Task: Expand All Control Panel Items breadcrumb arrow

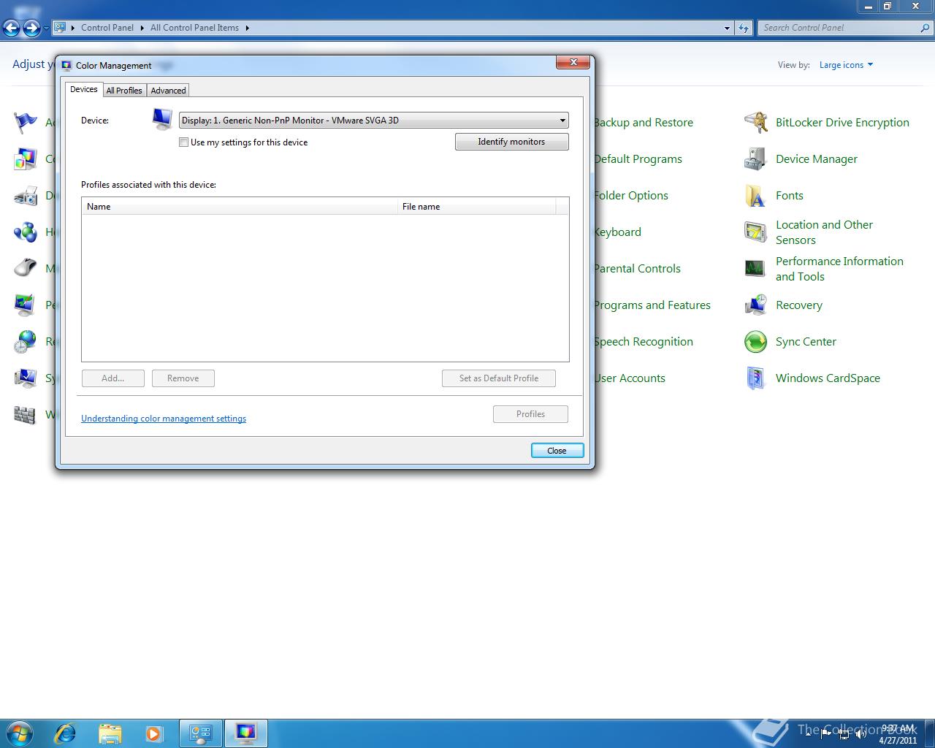Action: coord(247,28)
